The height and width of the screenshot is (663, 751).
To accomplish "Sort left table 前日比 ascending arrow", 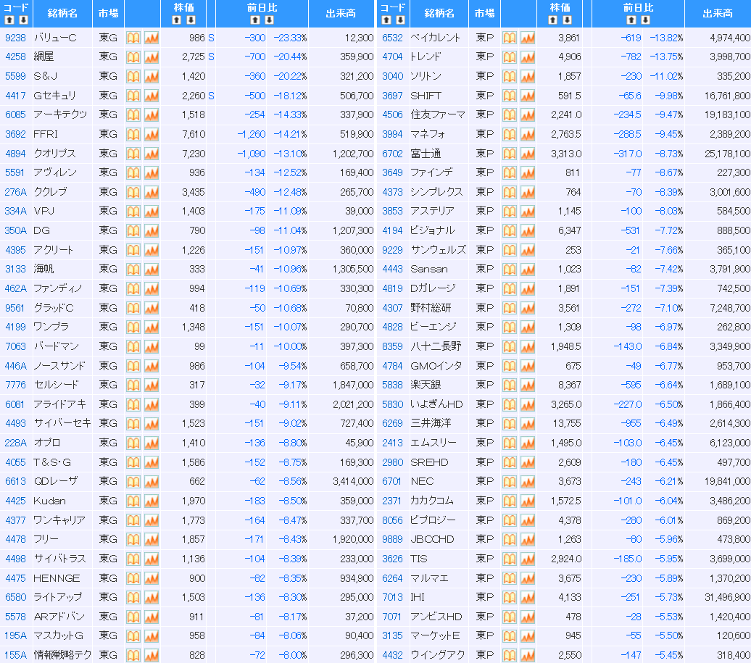I will pyautogui.click(x=255, y=20).
